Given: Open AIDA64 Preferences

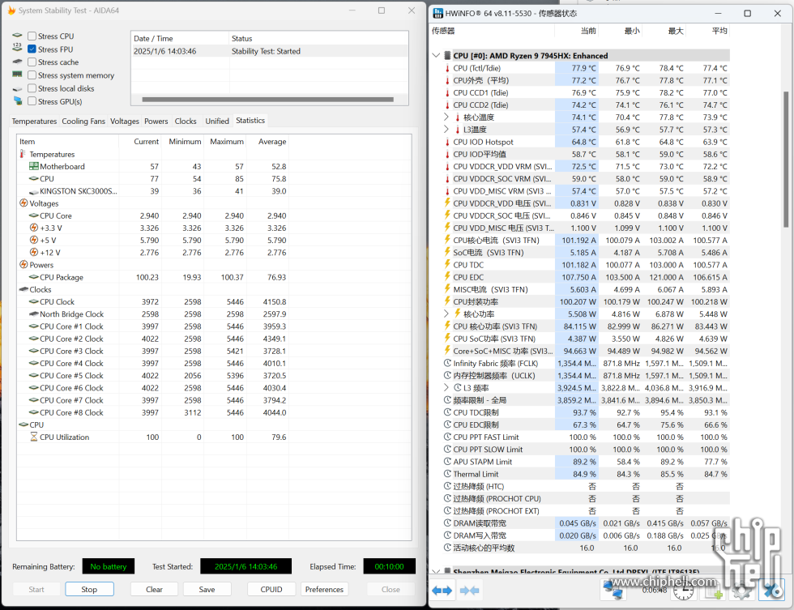Looking at the screenshot, I should (324, 589).
